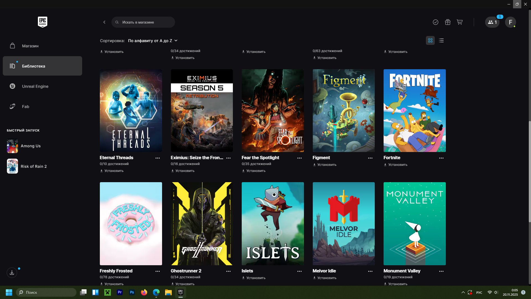Open Fortnite three-dot options menu
The width and height of the screenshot is (531, 299).
[441, 158]
